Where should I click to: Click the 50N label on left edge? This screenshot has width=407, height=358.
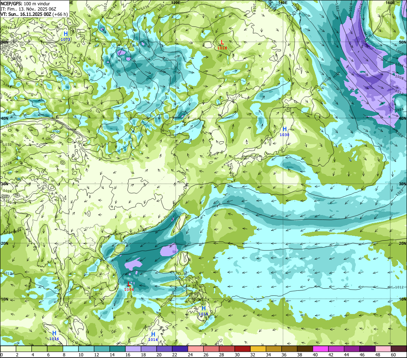click(4, 42)
